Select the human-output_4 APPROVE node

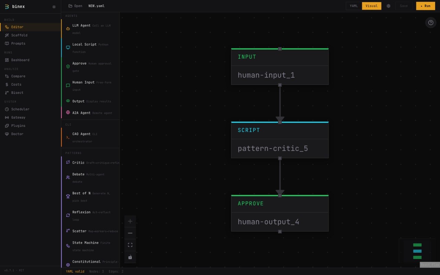click(280, 213)
